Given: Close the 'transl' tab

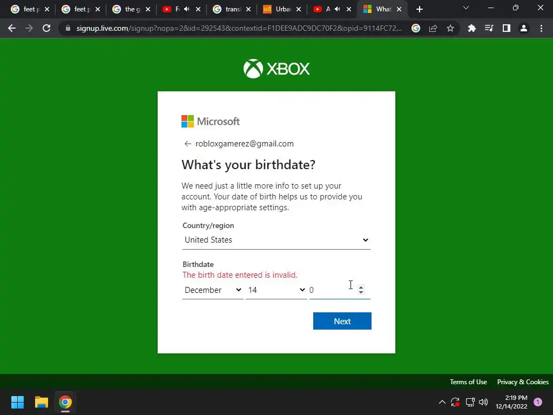Looking at the screenshot, I should [x=248, y=9].
